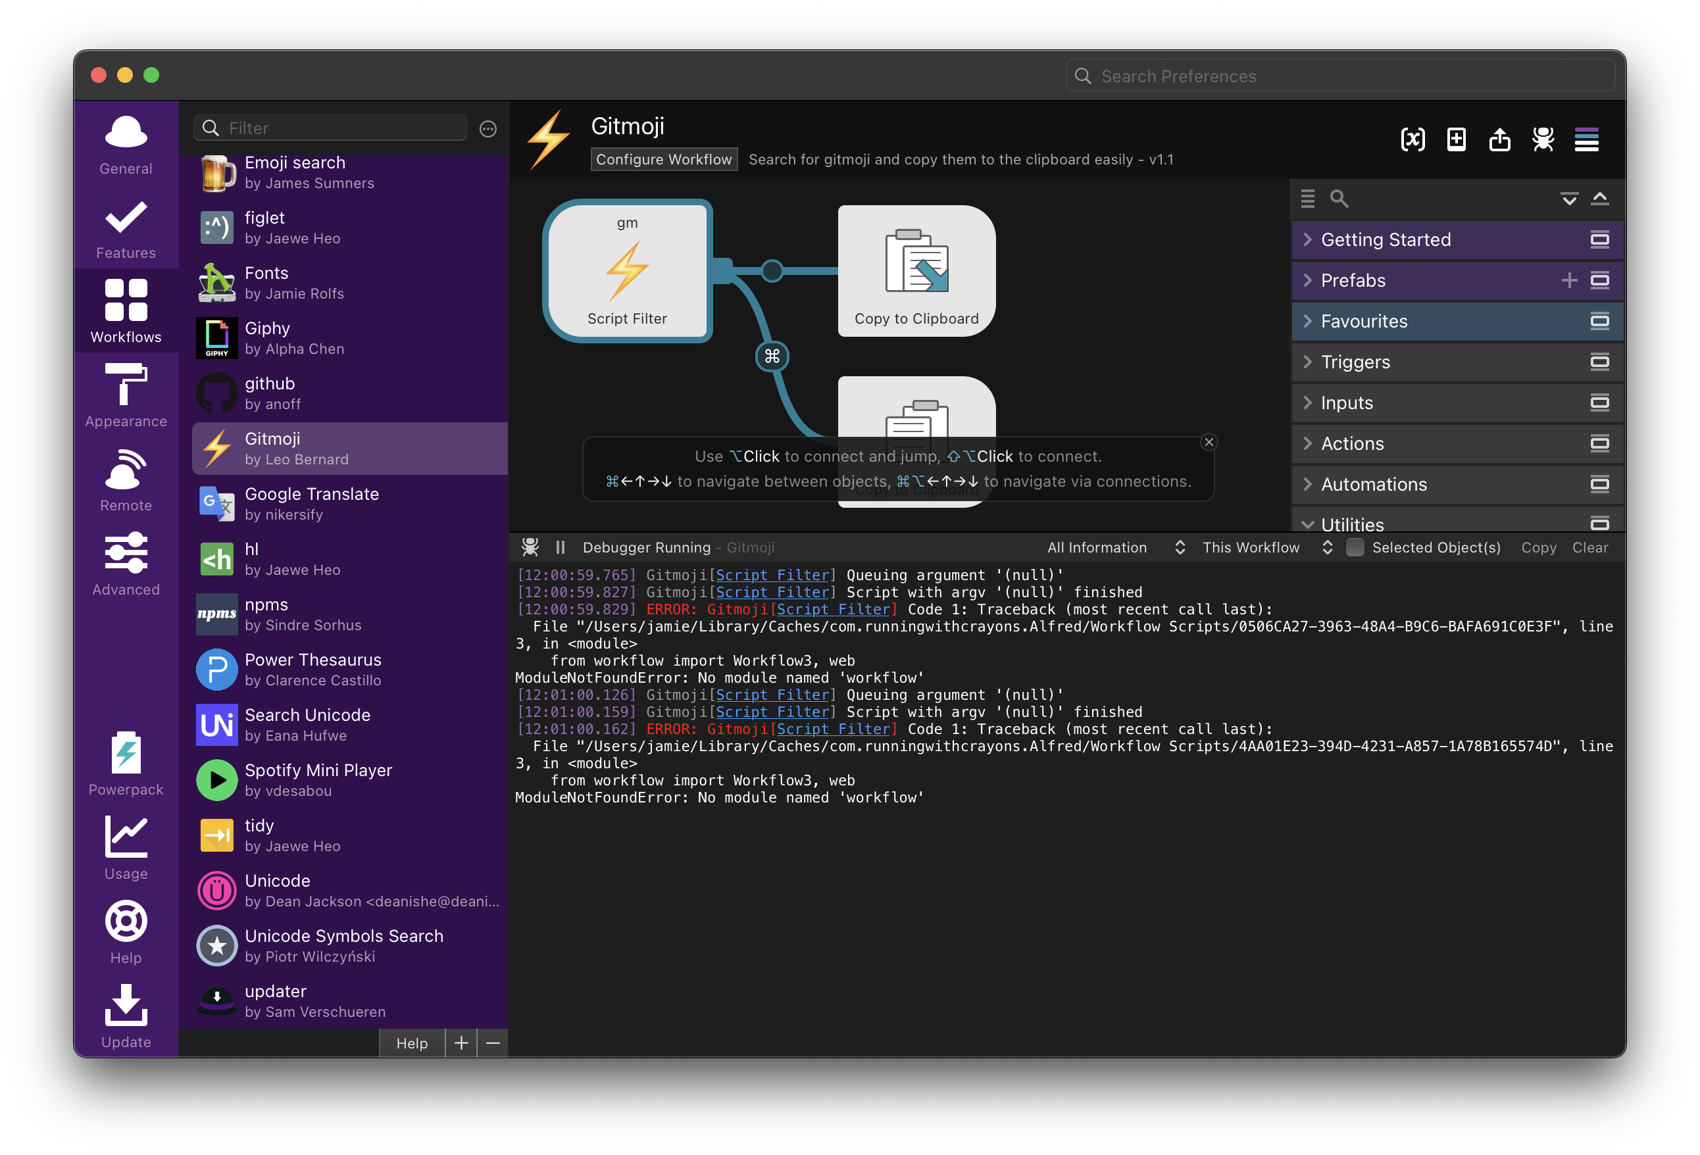Toggle Getting Started section view icon
Image resolution: width=1700 pixels, height=1155 pixels.
click(1599, 240)
